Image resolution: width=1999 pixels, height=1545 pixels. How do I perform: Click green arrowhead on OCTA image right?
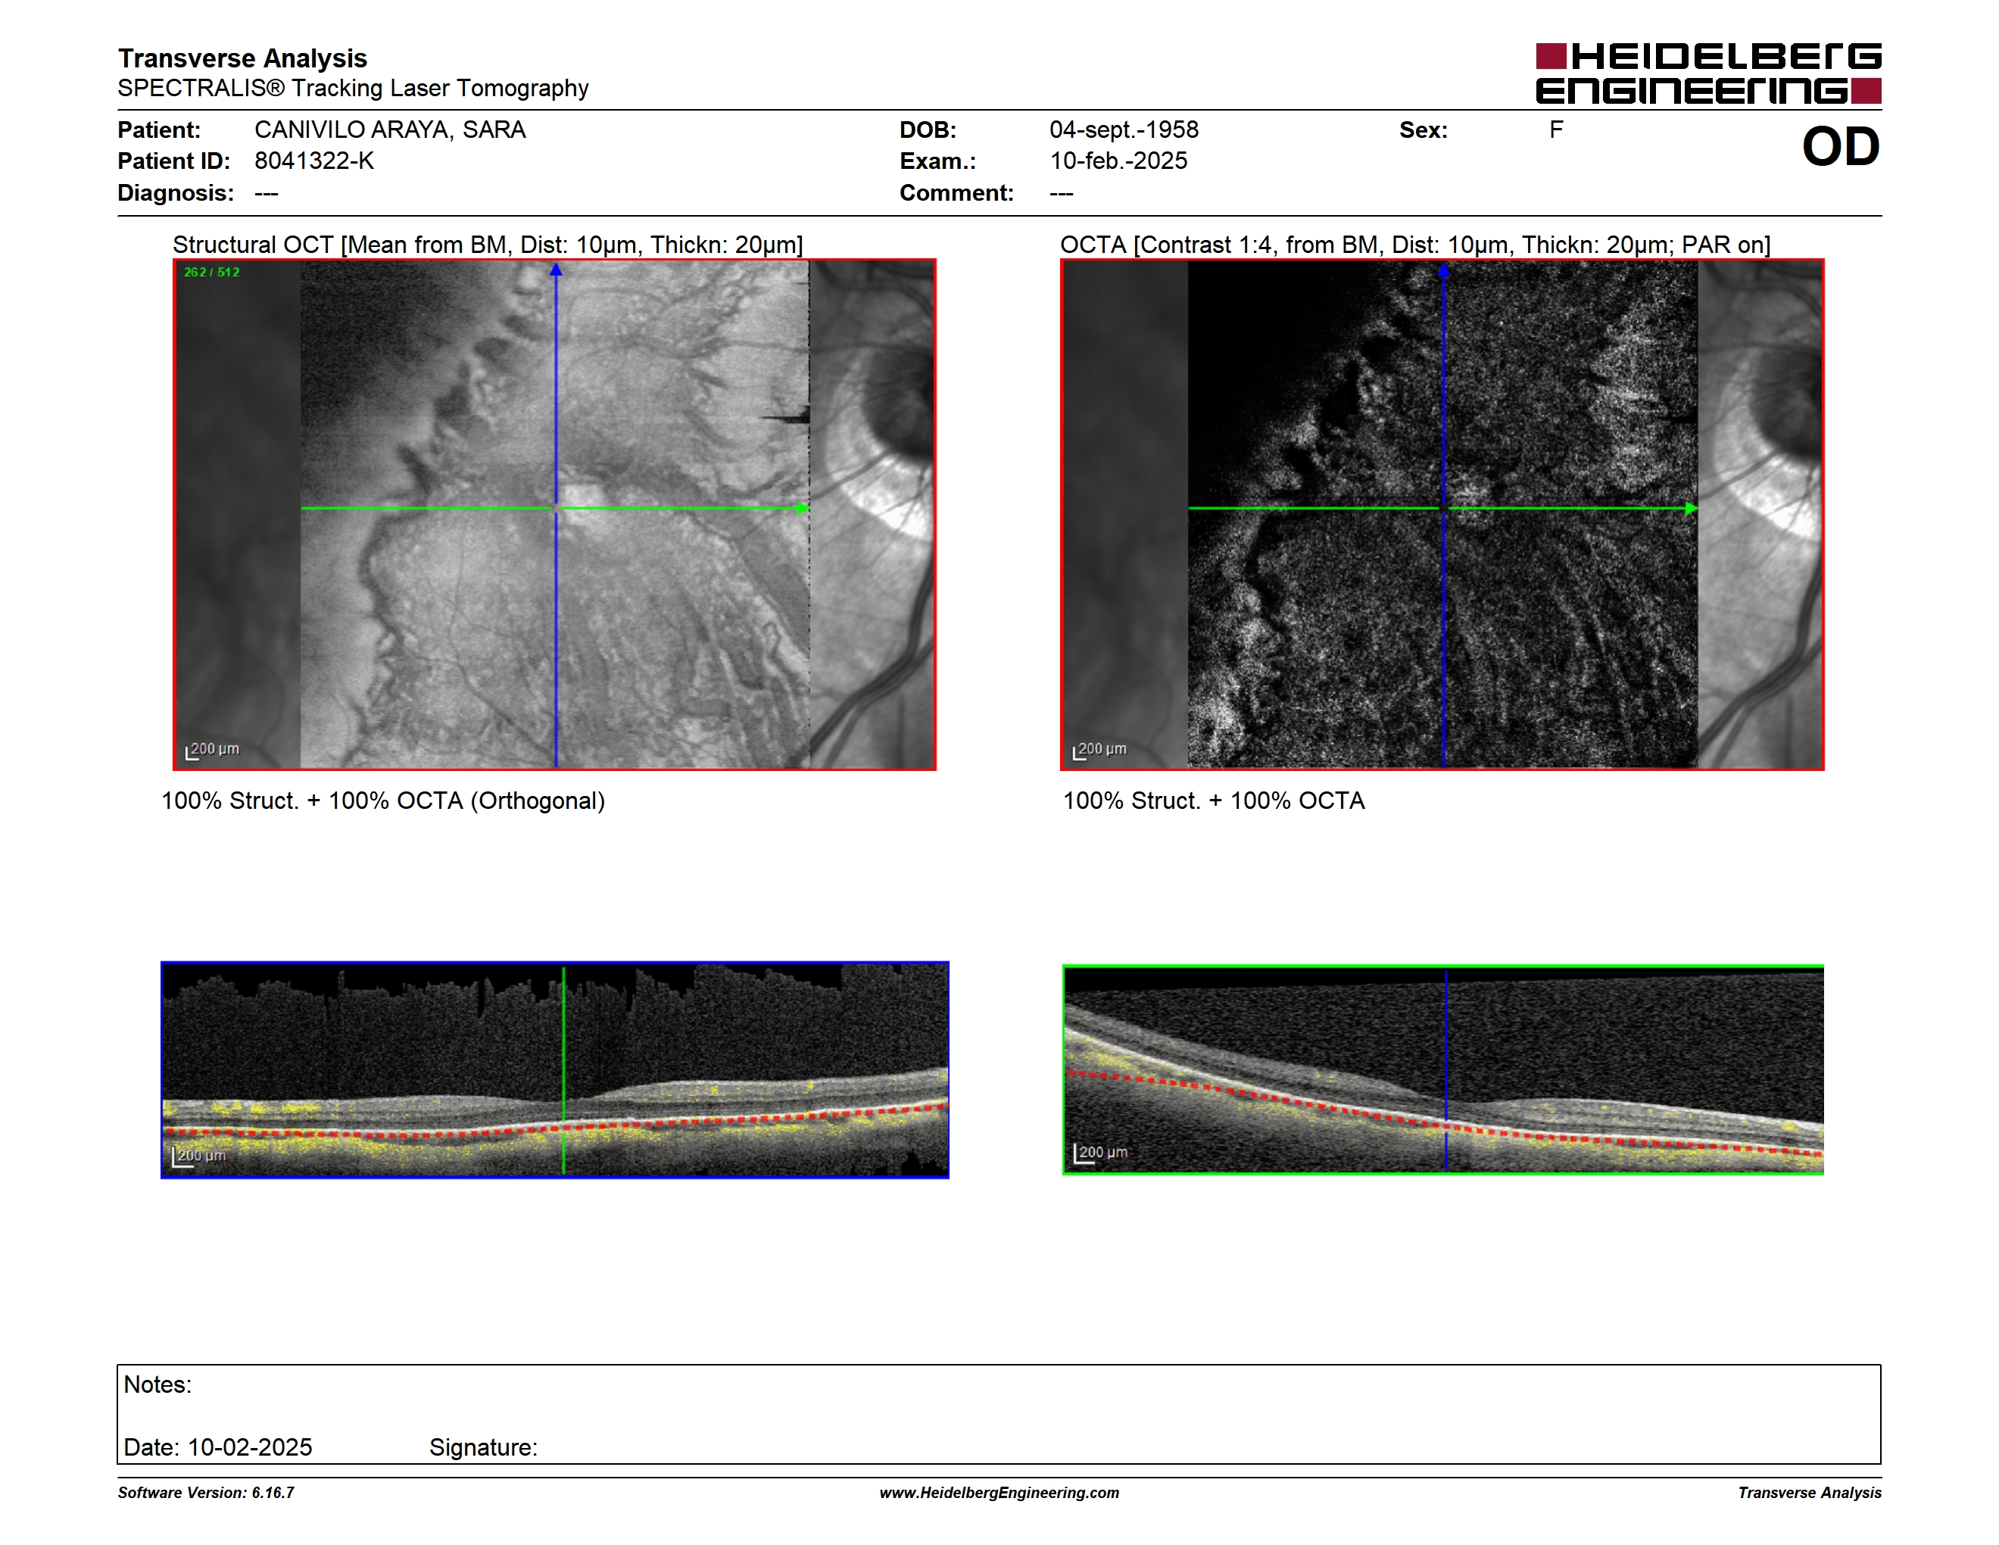(1692, 508)
